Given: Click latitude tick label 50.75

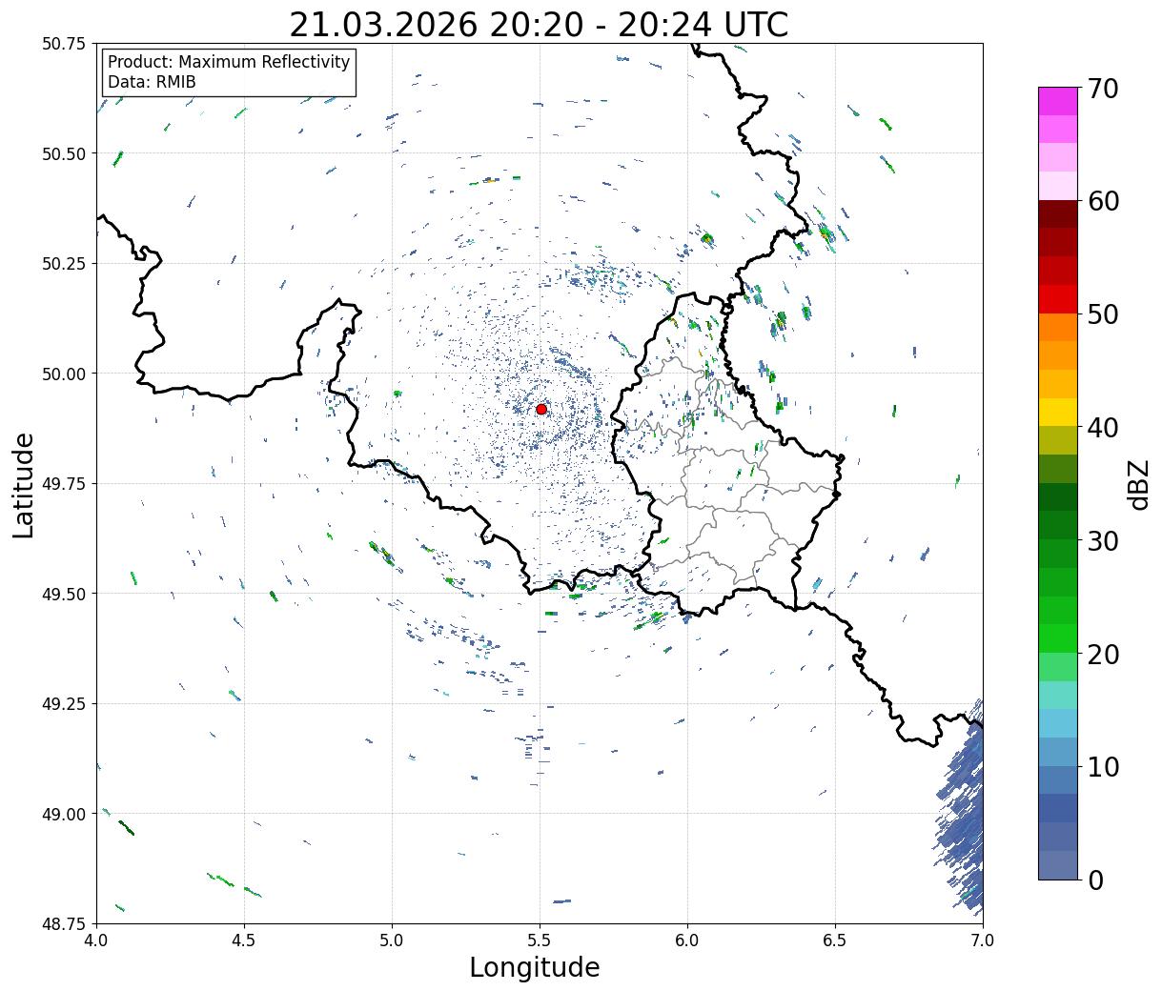Looking at the screenshot, I should pyautogui.click(x=64, y=43).
